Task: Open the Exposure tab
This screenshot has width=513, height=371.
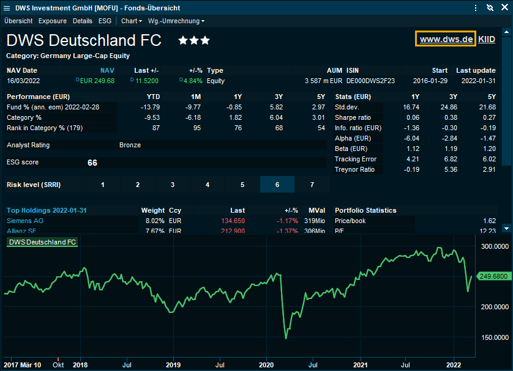Action: (53, 21)
